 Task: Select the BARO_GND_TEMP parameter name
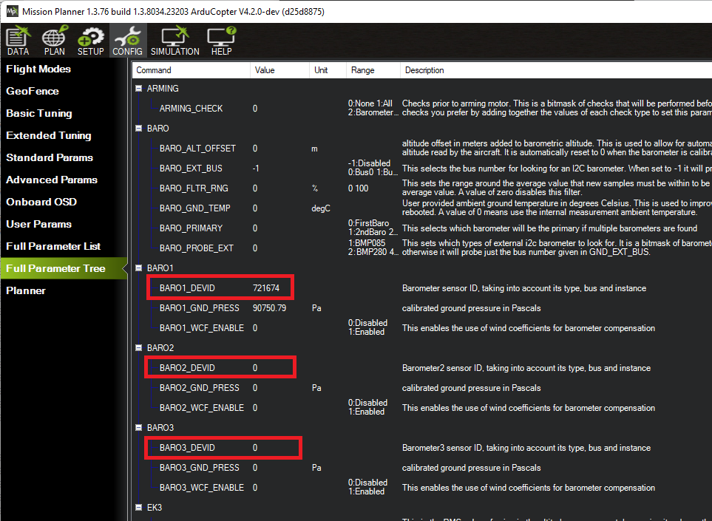pyautogui.click(x=194, y=208)
